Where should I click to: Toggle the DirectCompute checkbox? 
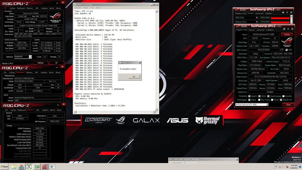pyautogui.click(x=268, y=96)
